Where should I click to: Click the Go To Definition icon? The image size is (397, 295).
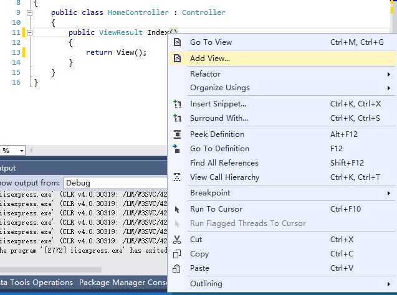[176, 149]
